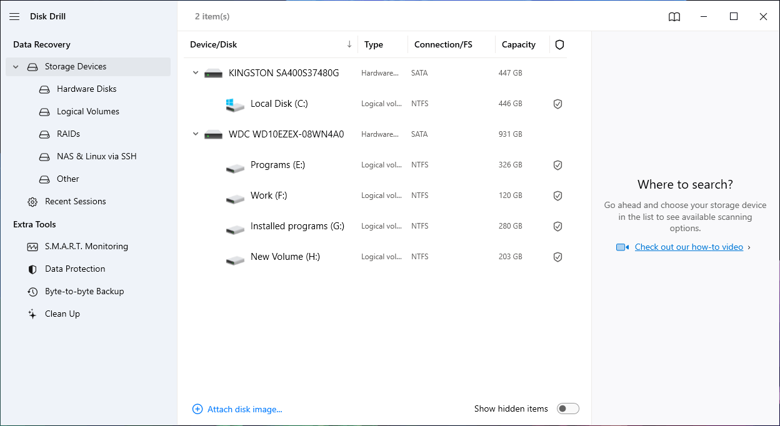780x426 pixels.
Task: Open Recent Sessions
Action: pyautogui.click(x=76, y=201)
